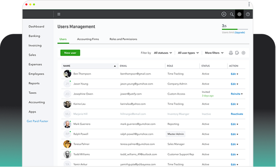Switch to the Users tab
Screen dimensions: 276x167
tap(63, 39)
